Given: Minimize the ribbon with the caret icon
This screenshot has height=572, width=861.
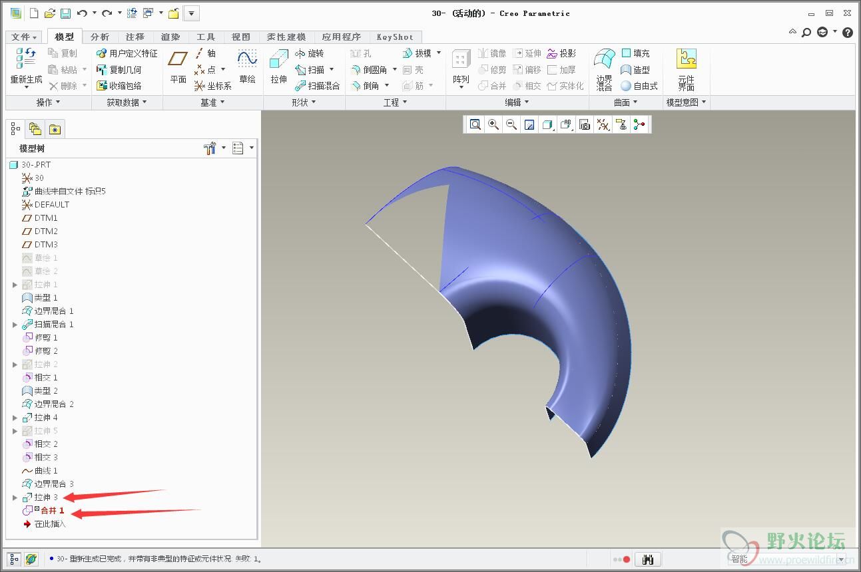Looking at the screenshot, I should pos(792,32).
